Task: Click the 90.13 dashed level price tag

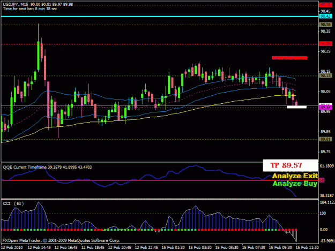Action: [x=325, y=75]
